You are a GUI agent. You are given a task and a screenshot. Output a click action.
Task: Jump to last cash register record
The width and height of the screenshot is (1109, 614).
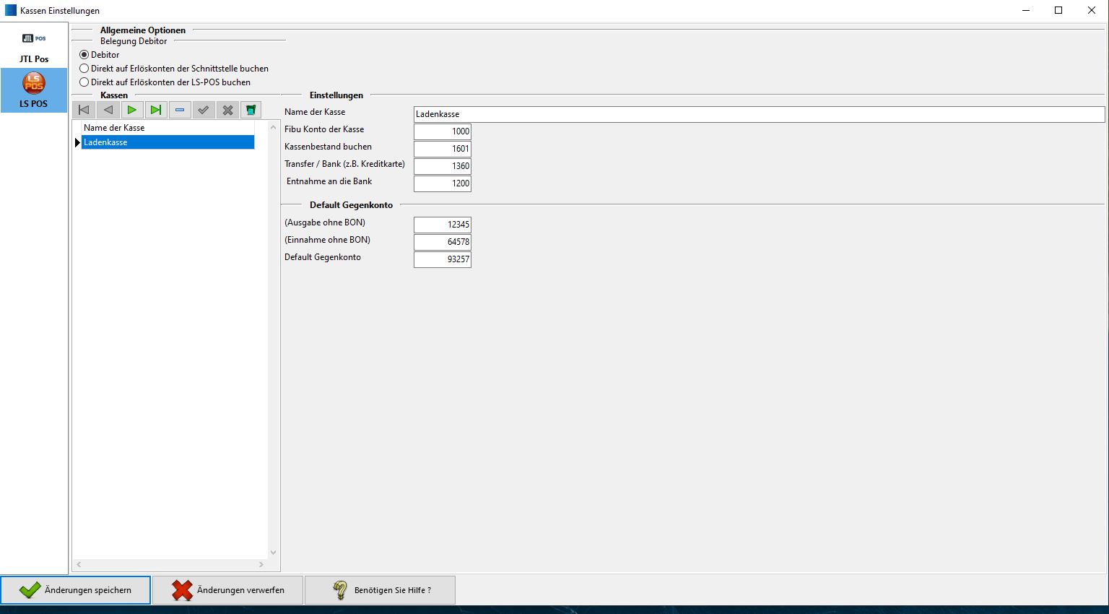coord(155,110)
